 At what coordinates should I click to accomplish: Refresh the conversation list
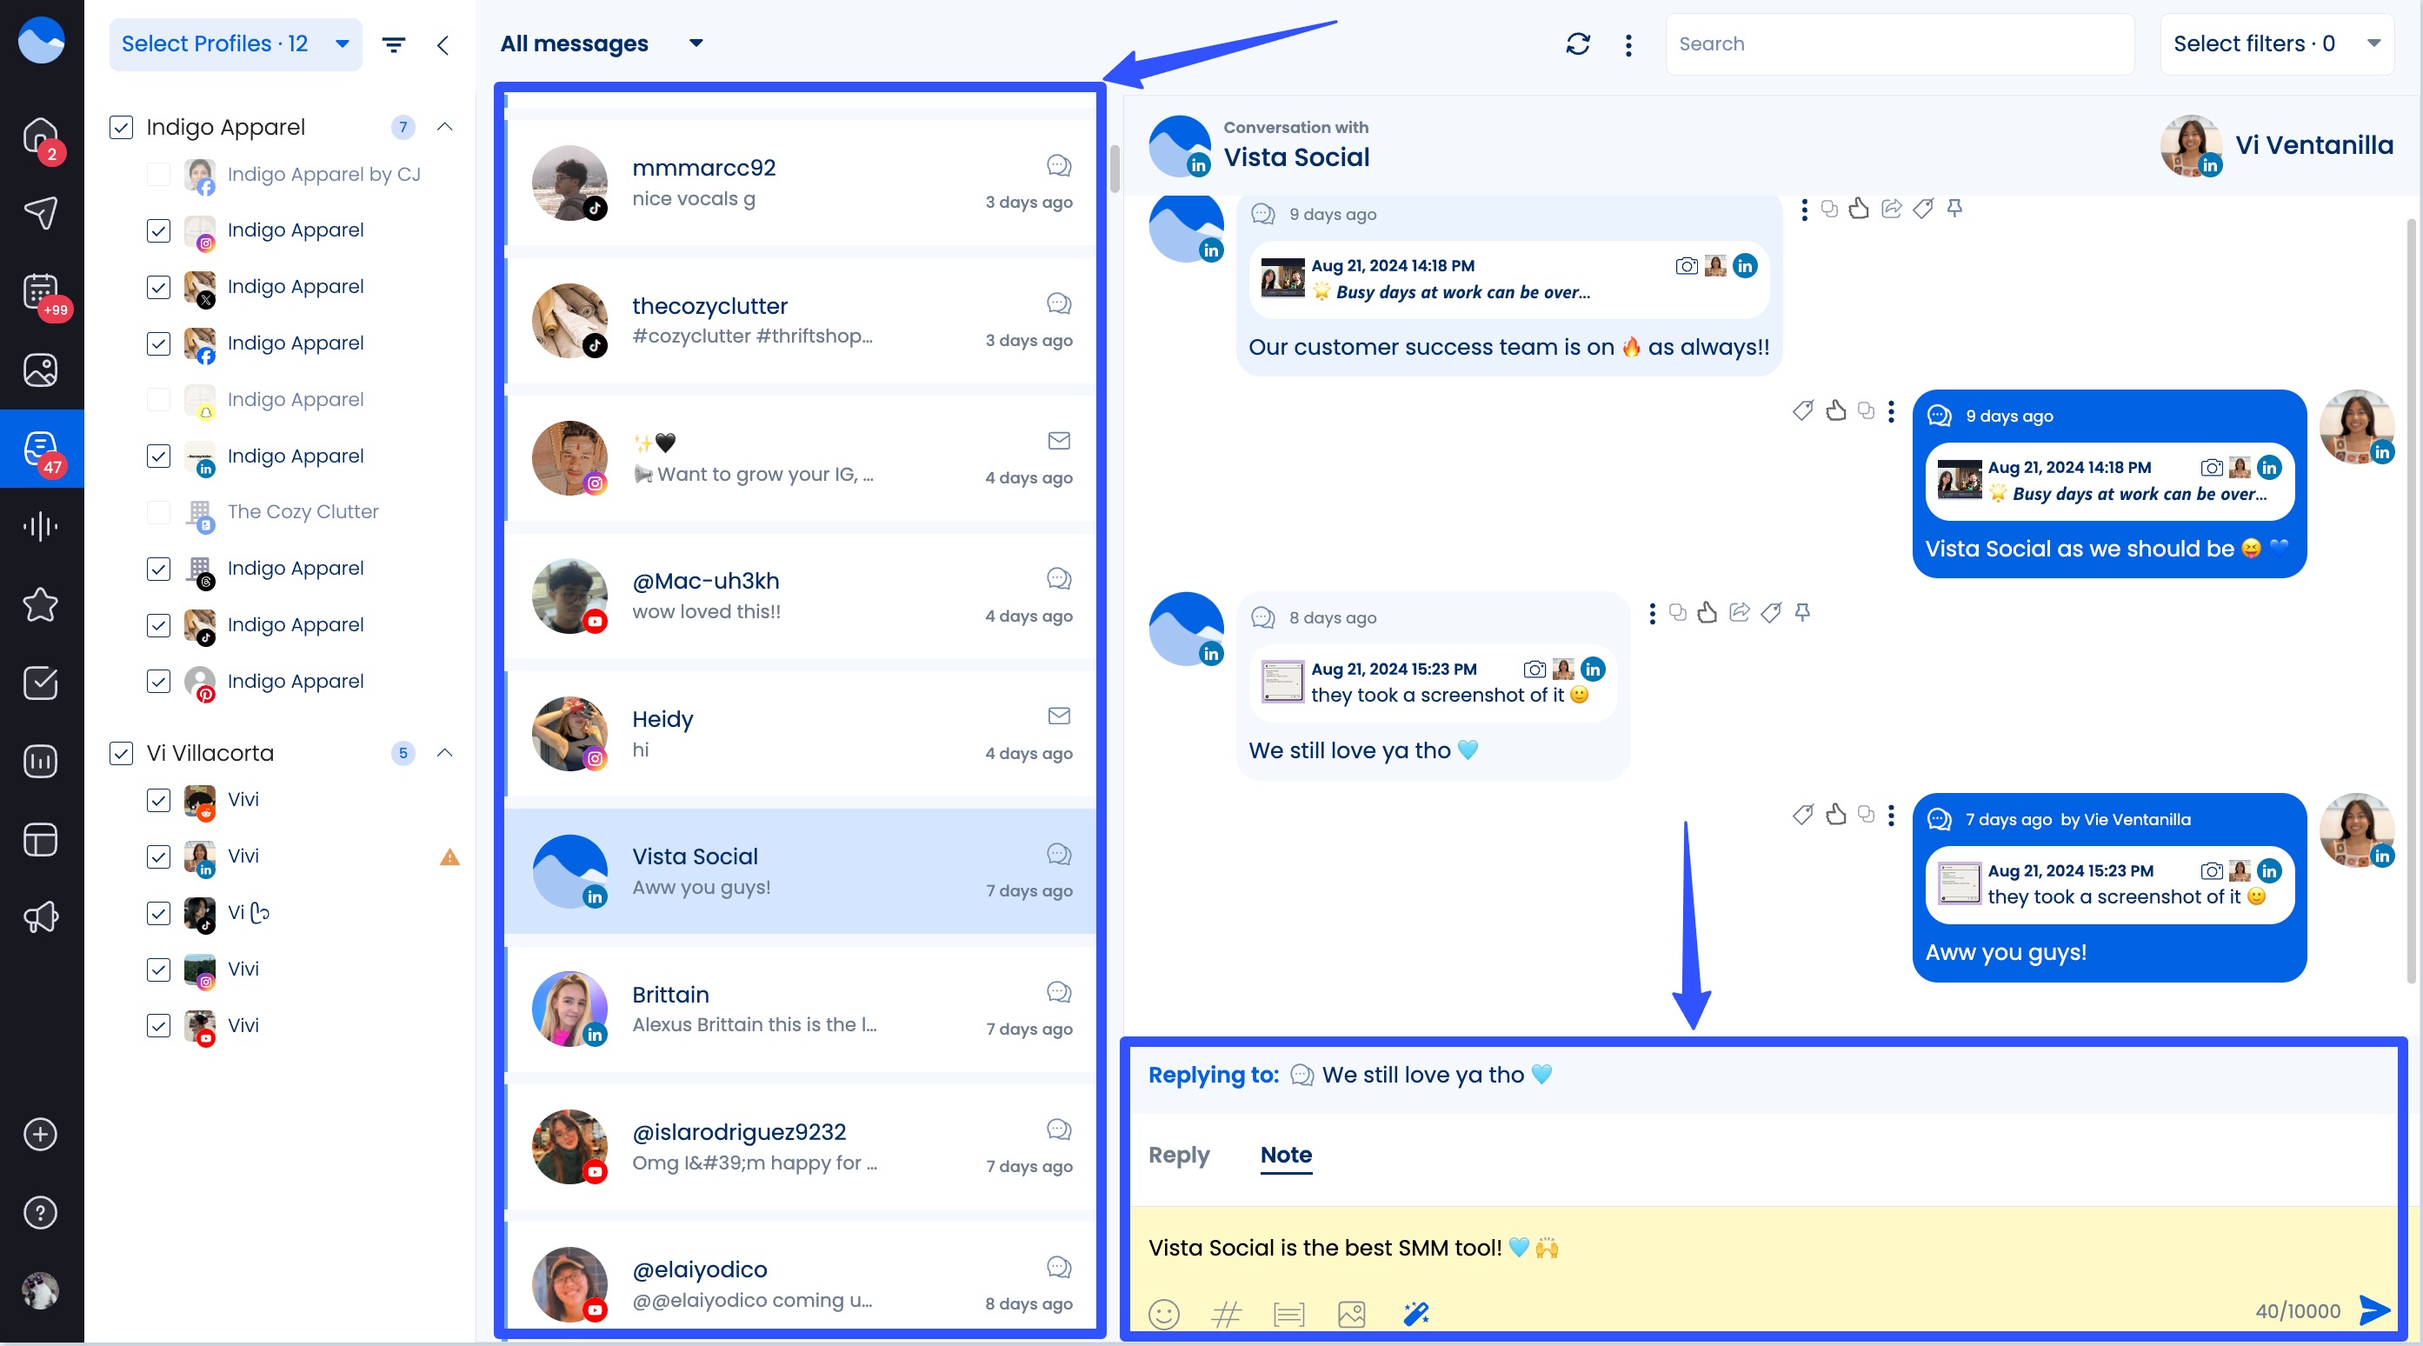(1578, 43)
